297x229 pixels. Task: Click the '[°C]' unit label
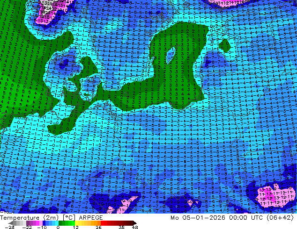click(69, 218)
